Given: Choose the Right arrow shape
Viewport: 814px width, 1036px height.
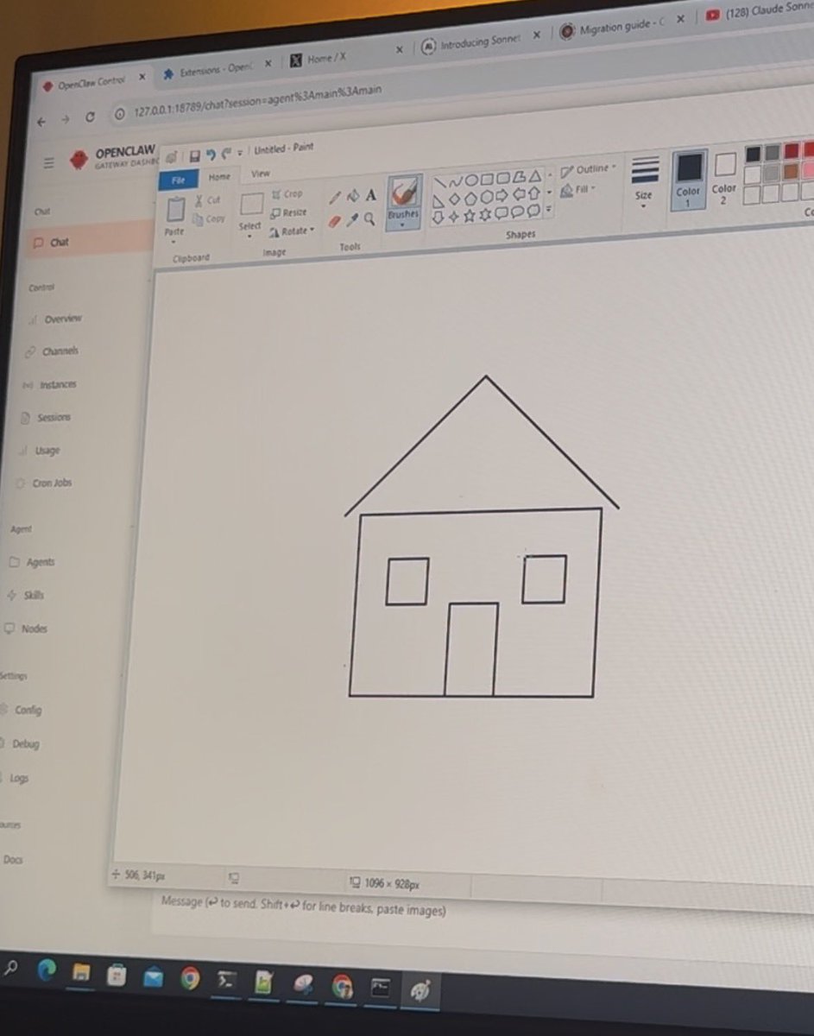Looking at the screenshot, I should pos(503,197).
